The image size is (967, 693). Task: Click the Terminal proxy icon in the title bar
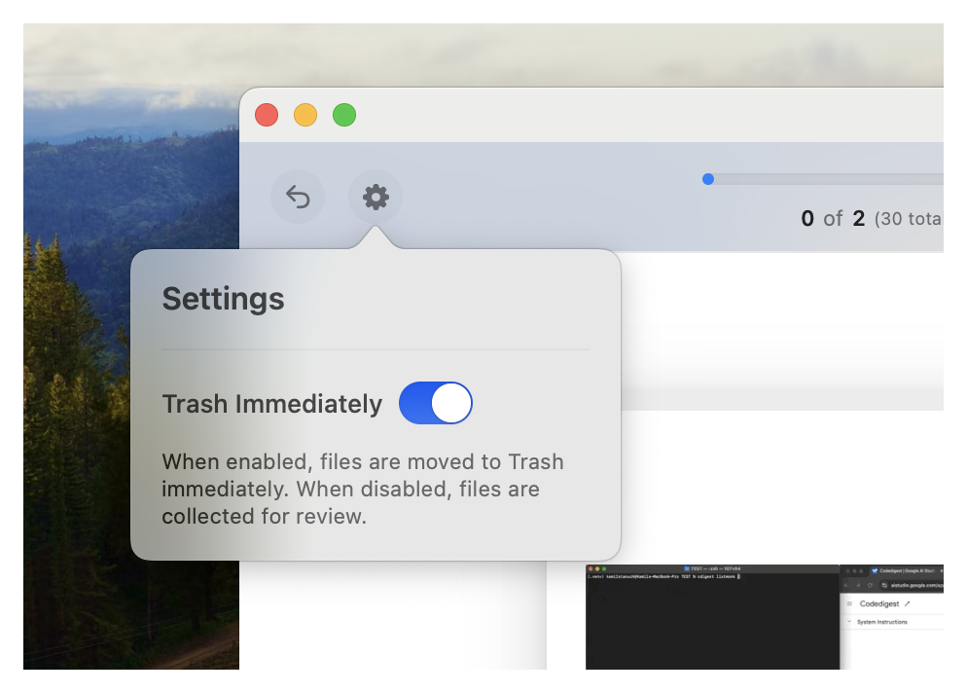coord(687,567)
